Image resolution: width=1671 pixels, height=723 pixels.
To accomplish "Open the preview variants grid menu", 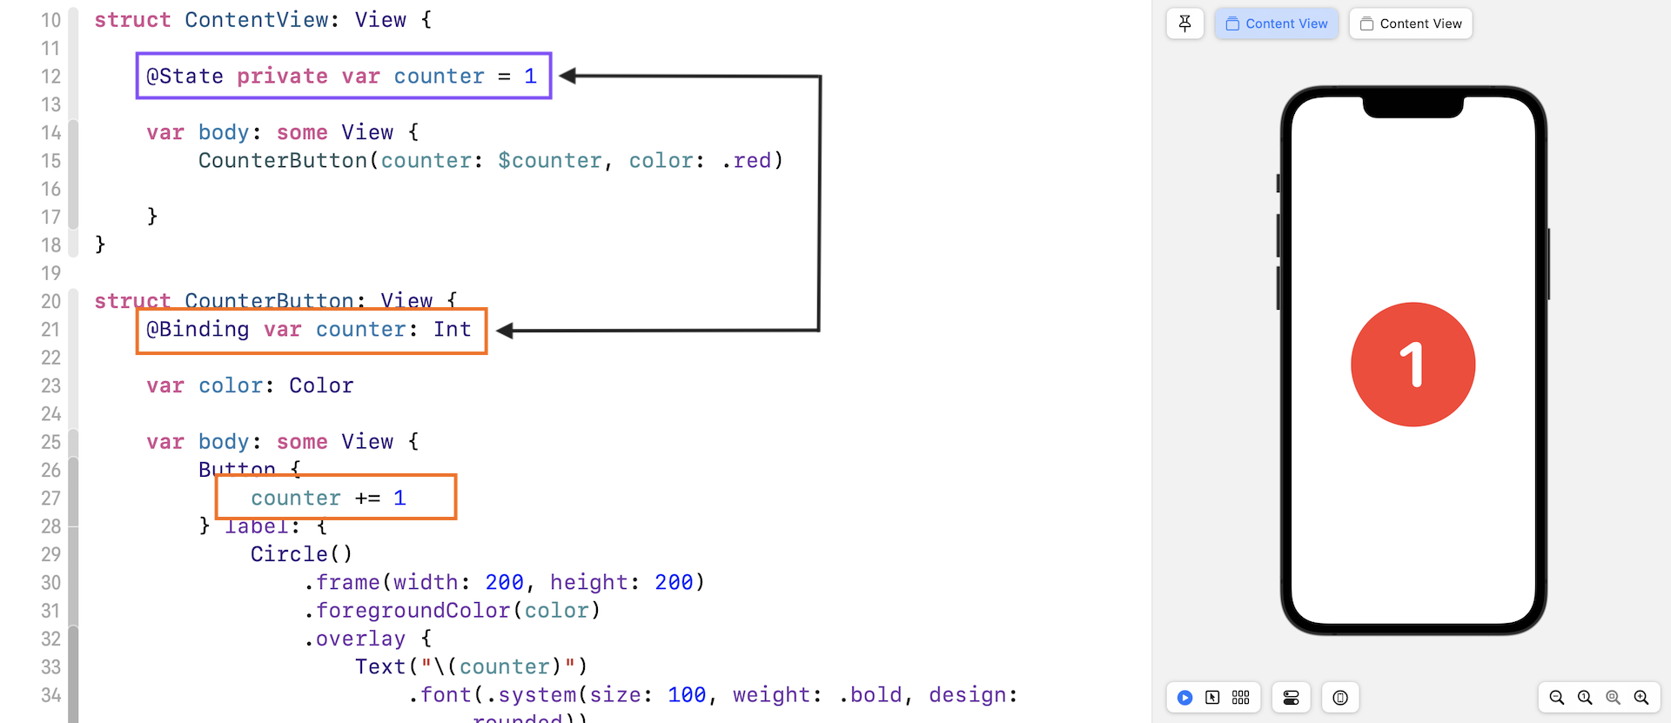I will coord(1241,698).
